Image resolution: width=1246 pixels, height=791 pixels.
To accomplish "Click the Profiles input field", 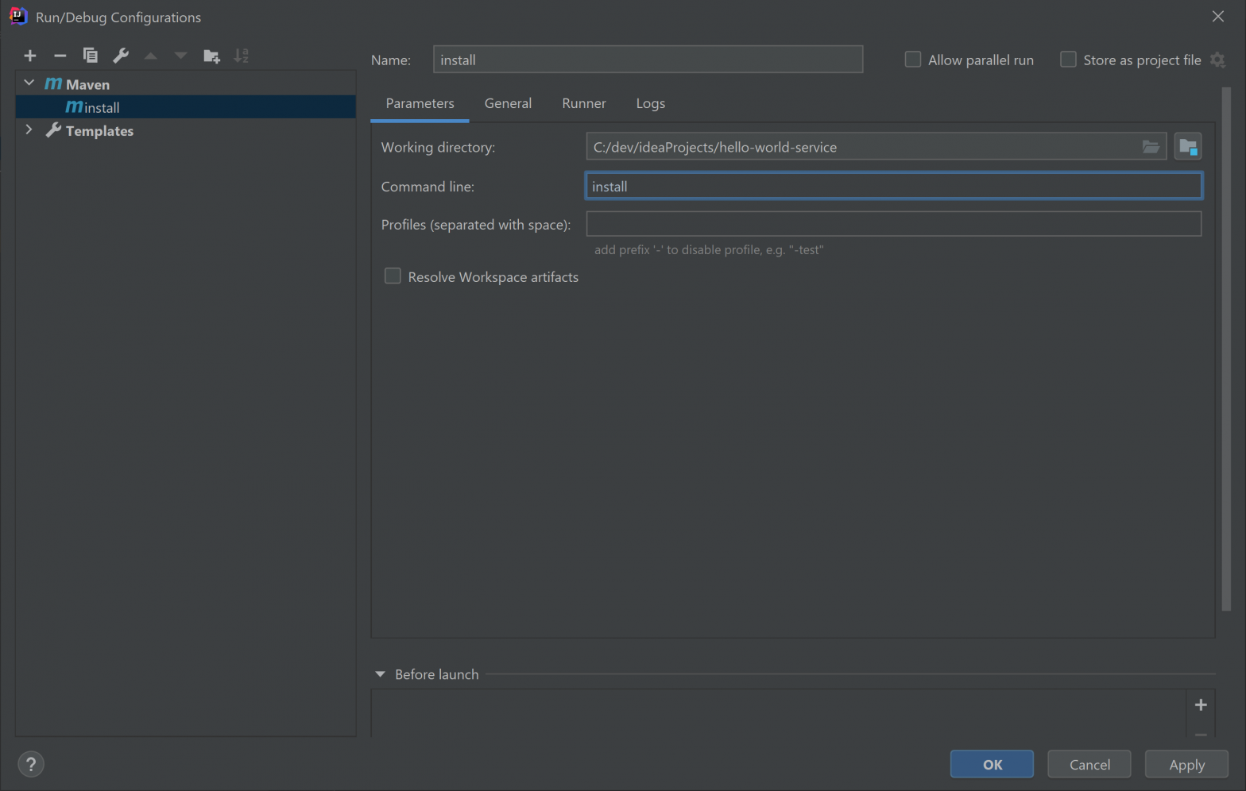I will click(893, 224).
